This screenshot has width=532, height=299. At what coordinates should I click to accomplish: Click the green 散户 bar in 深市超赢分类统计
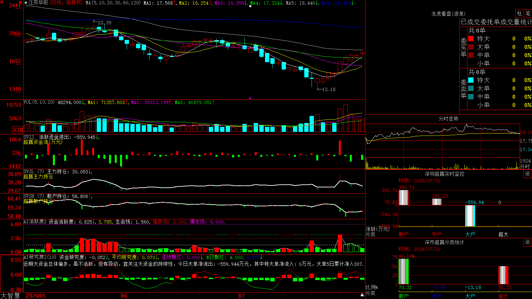pos(404,271)
